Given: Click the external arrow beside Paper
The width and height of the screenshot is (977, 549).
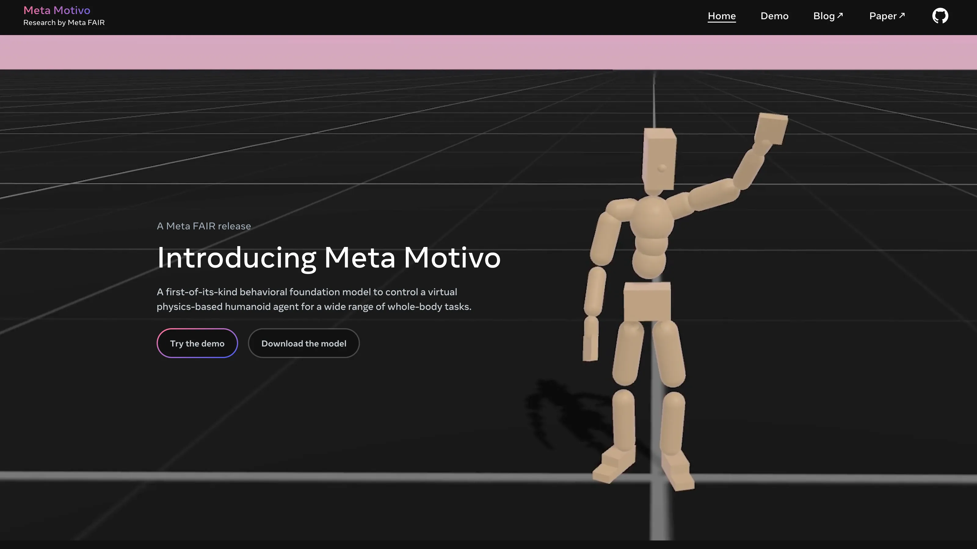Looking at the screenshot, I should point(902,16).
